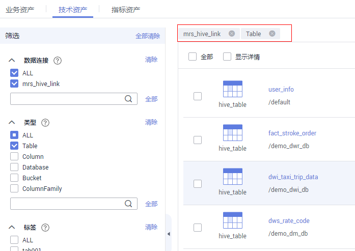355x251 pixels.
Task: Switch to the 业务资产 tab
Action: click(x=22, y=10)
